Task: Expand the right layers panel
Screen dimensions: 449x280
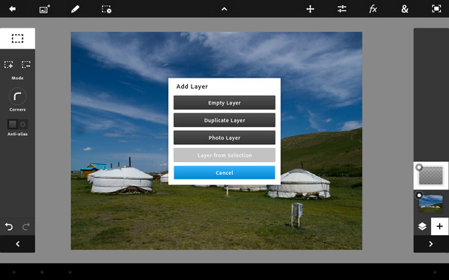Action: (431, 244)
